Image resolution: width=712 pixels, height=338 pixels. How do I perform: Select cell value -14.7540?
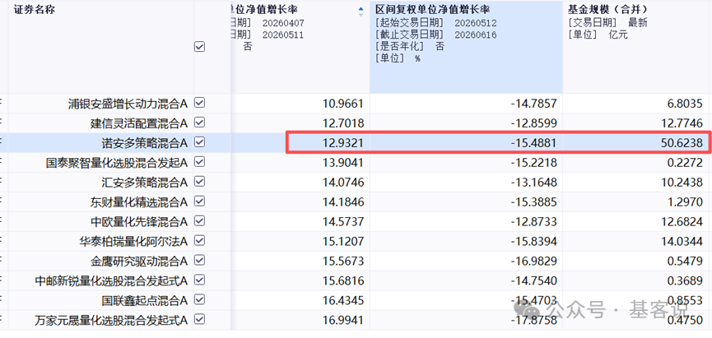533,281
